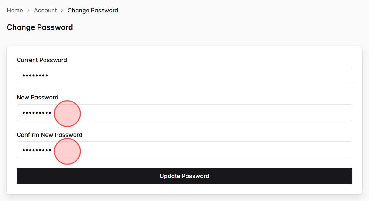The width and height of the screenshot is (369, 201).
Task: Click the New Password label text
Action: pos(37,97)
